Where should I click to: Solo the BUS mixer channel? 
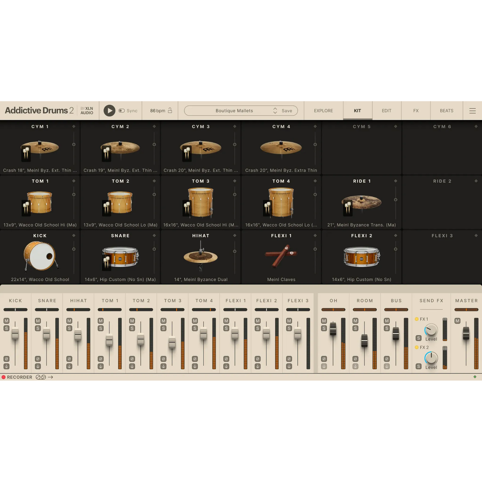[386, 328]
